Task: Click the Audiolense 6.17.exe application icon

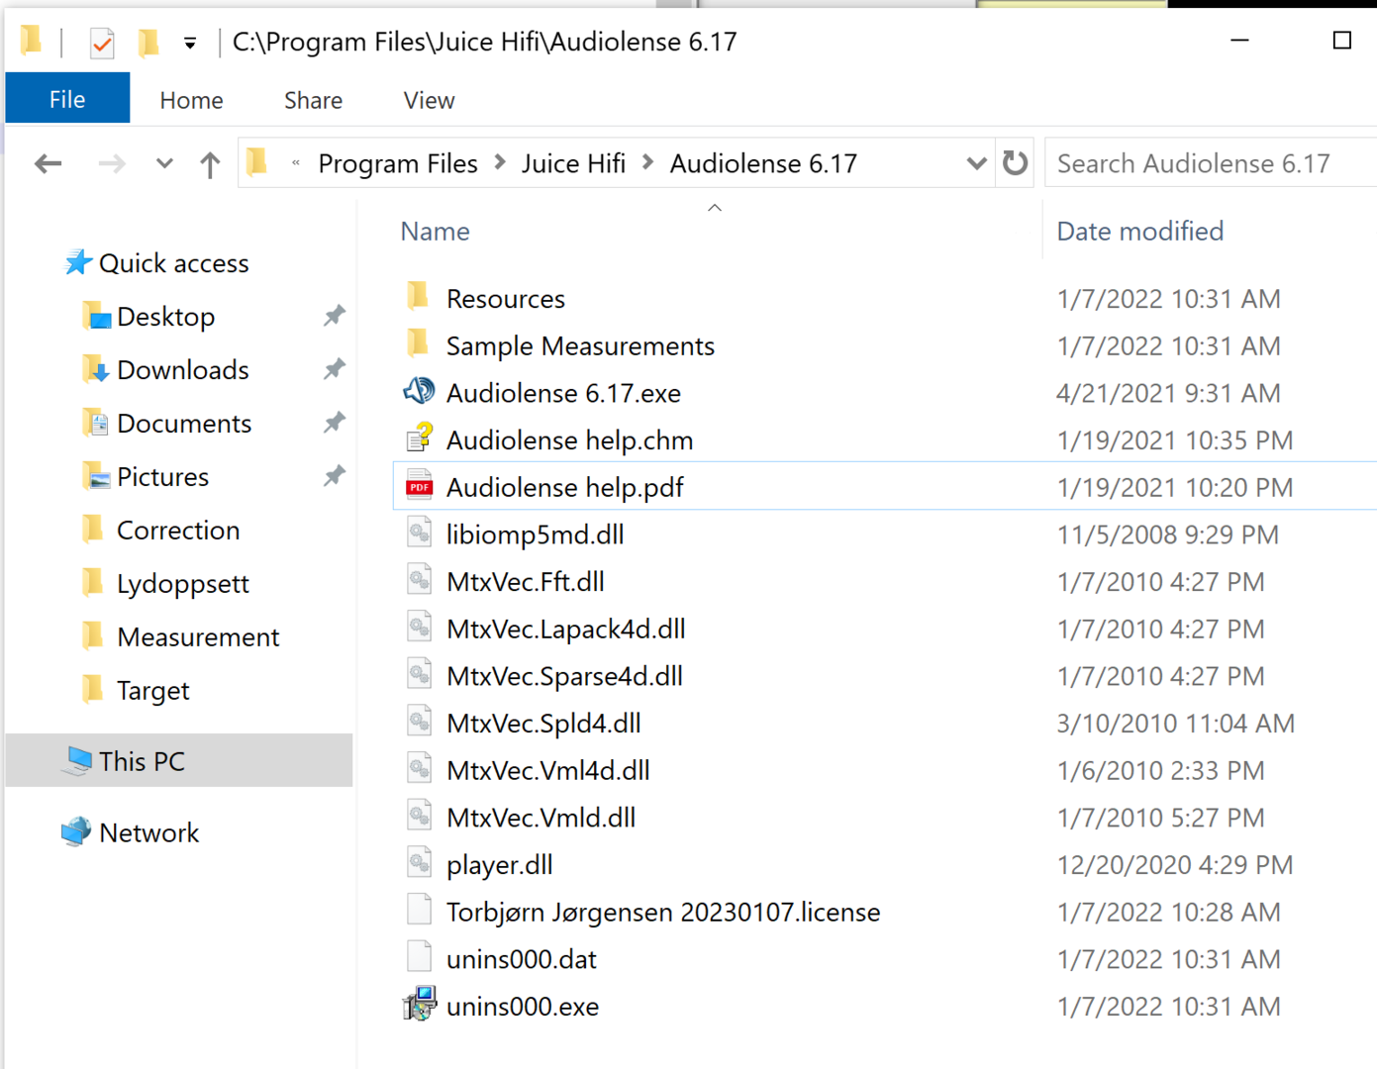Action: click(419, 392)
